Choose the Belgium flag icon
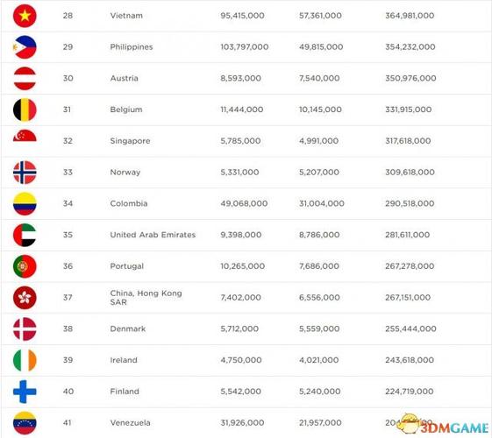The width and height of the screenshot is (492, 438). (x=25, y=109)
